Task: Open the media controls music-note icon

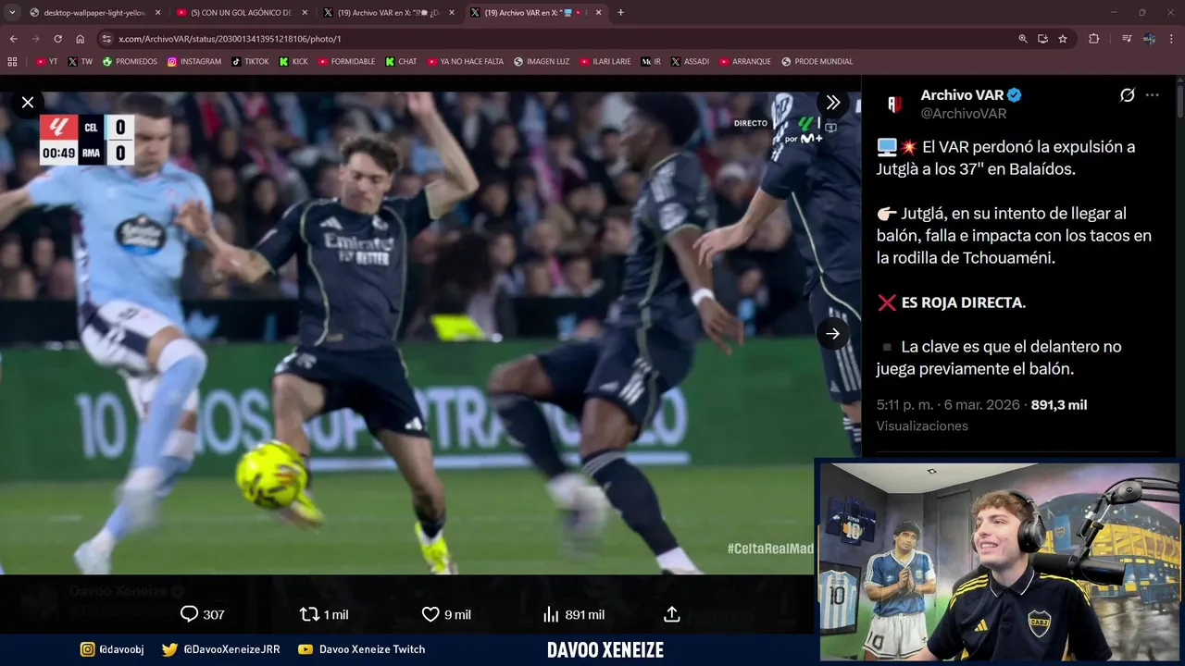Action: coord(1127,39)
